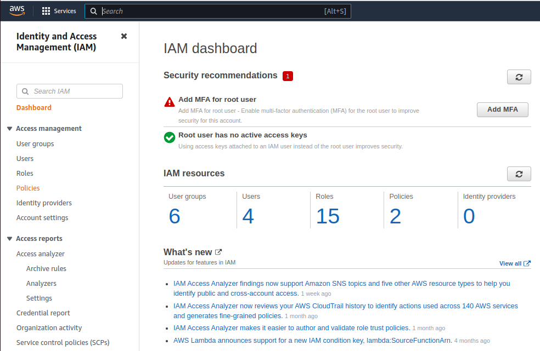This screenshot has width=540, height=351.
Task: Refresh the Security recommendations section
Action: pos(519,77)
